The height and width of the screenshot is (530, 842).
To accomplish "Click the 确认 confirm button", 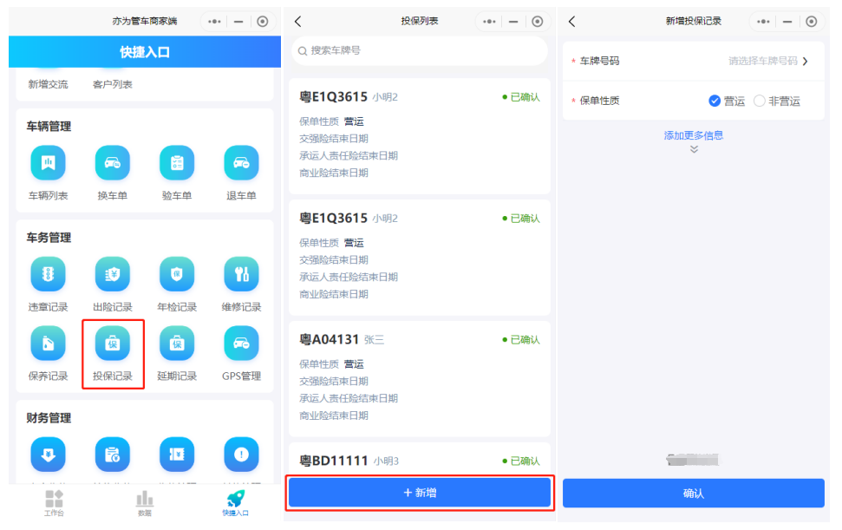I will pos(693,493).
